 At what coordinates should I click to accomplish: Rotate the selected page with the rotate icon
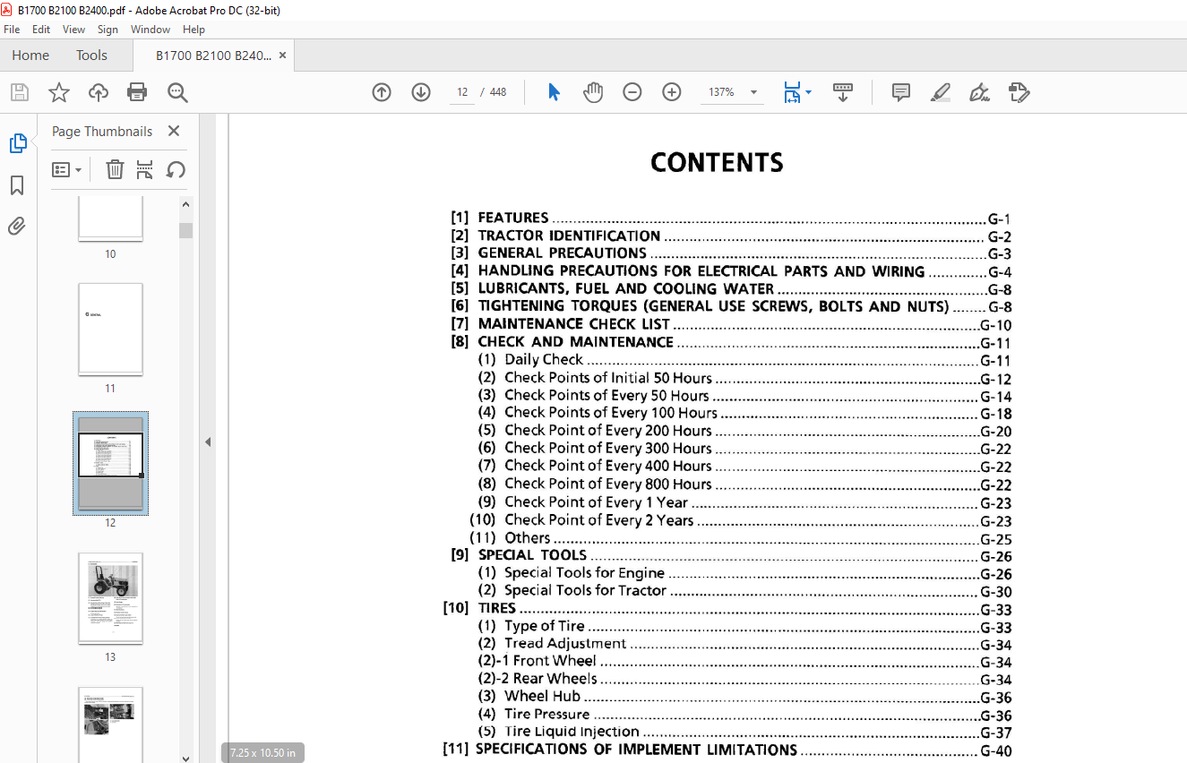click(x=176, y=169)
